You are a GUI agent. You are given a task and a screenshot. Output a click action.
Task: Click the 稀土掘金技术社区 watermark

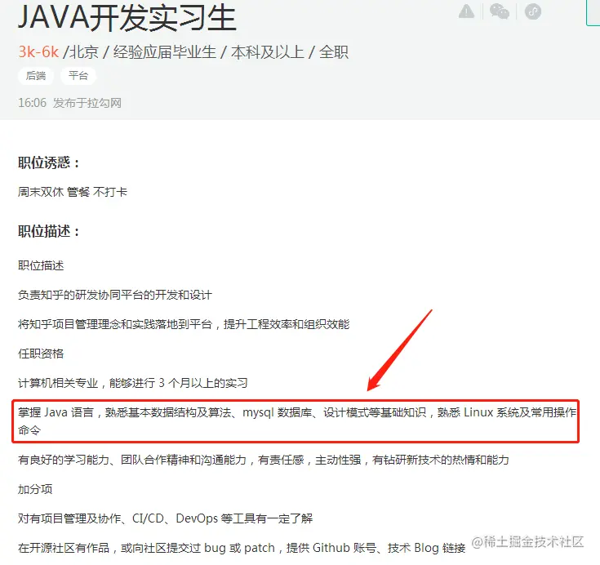(x=527, y=541)
